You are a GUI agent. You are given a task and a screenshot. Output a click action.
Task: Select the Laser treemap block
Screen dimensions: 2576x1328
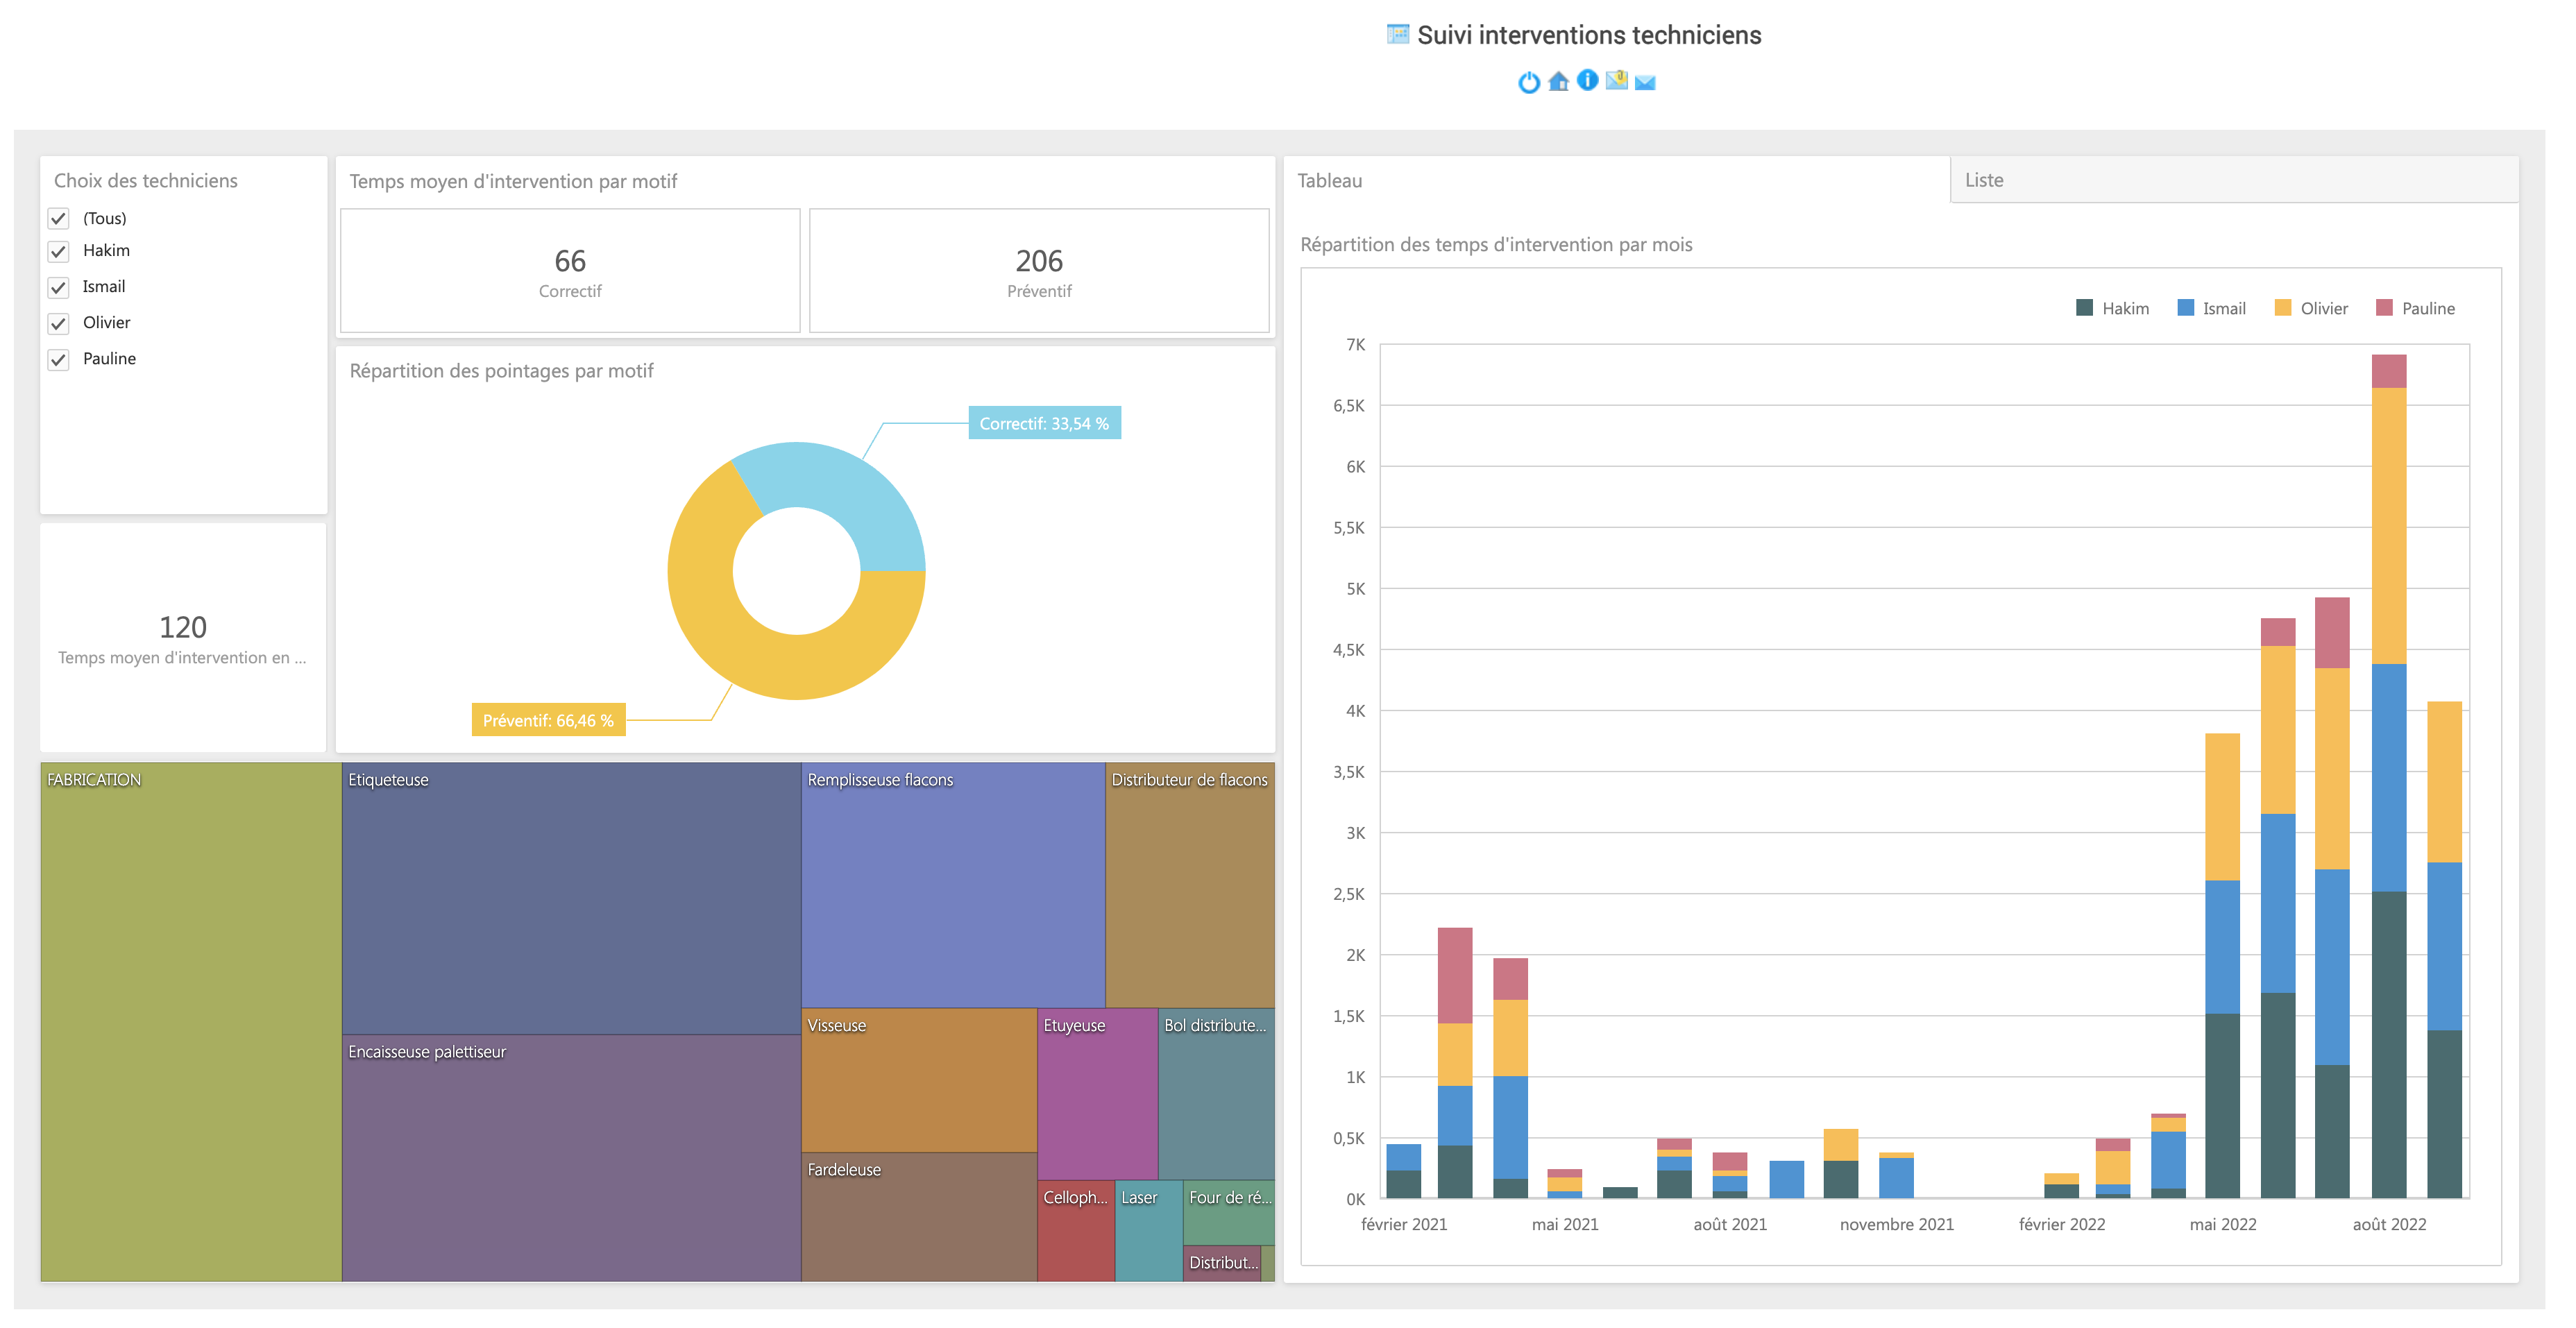click(1149, 1231)
